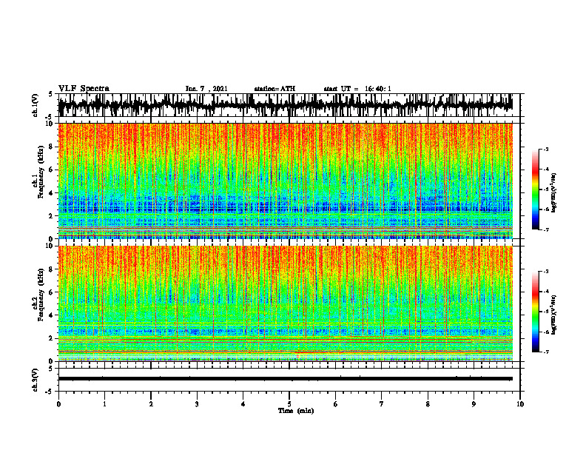The height and width of the screenshot is (453, 586).
Task: Click inside the ch.1 spectrogram panel
Action: pos(286,181)
